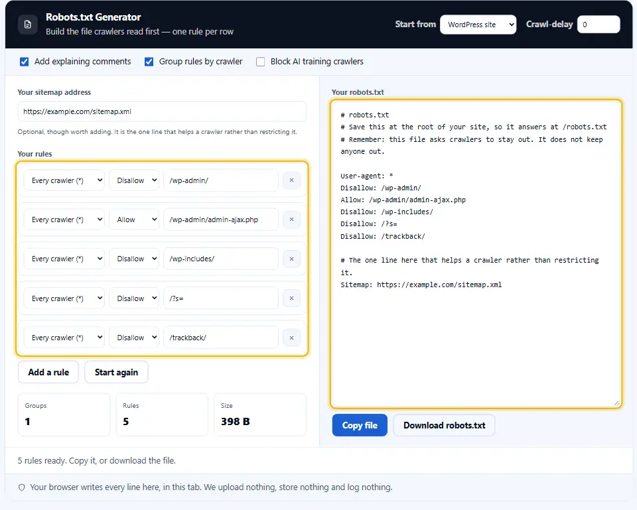The width and height of the screenshot is (637, 510).
Task: Delete the /wp-admin/admin-ajax.php rule row
Action: point(291,220)
